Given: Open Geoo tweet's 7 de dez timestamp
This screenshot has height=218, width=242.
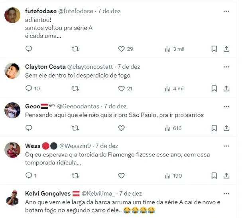Looking at the screenshot, I should (x=115, y=106).
